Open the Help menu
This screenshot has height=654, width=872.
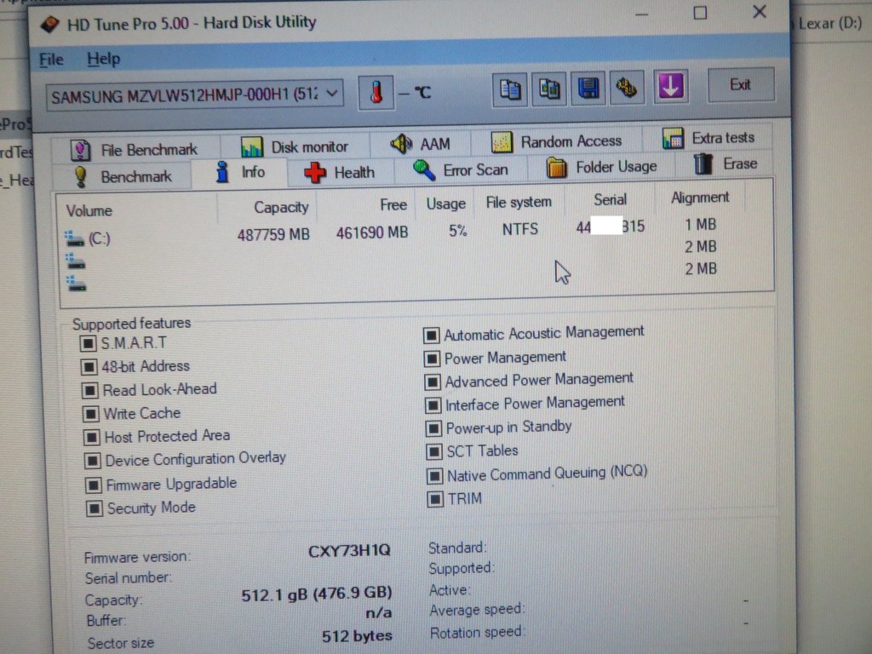(103, 59)
